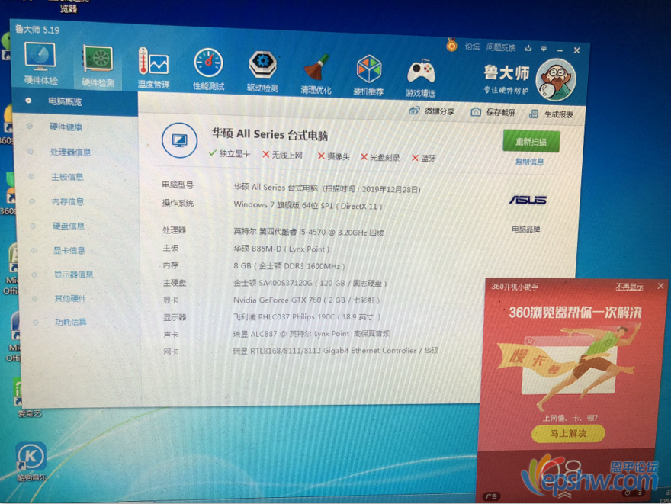
Task: Click the heading '华硕 All Series 台式电脑'
Action: (x=270, y=134)
